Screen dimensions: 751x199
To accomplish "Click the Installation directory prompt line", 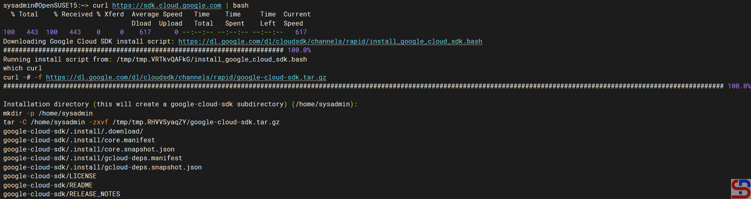I will [x=180, y=104].
